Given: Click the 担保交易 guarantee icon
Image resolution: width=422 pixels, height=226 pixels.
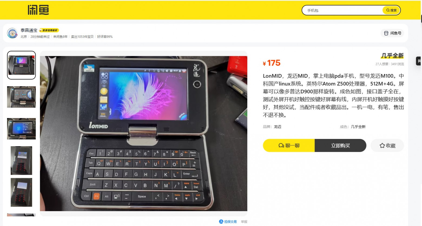Looking at the screenshot, I should 221,222.
